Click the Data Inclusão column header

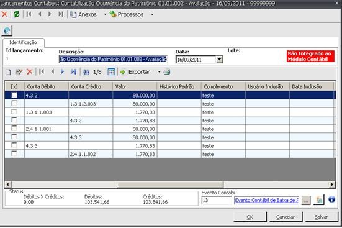click(x=312, y=87)
